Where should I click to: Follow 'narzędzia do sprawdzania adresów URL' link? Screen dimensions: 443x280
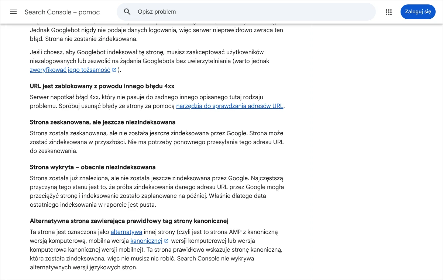230,106
